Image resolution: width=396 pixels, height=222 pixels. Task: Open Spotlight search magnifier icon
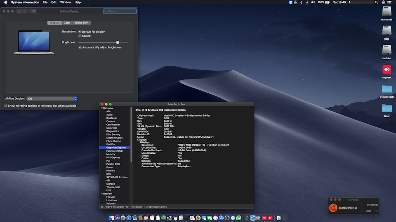click(377, 2)
